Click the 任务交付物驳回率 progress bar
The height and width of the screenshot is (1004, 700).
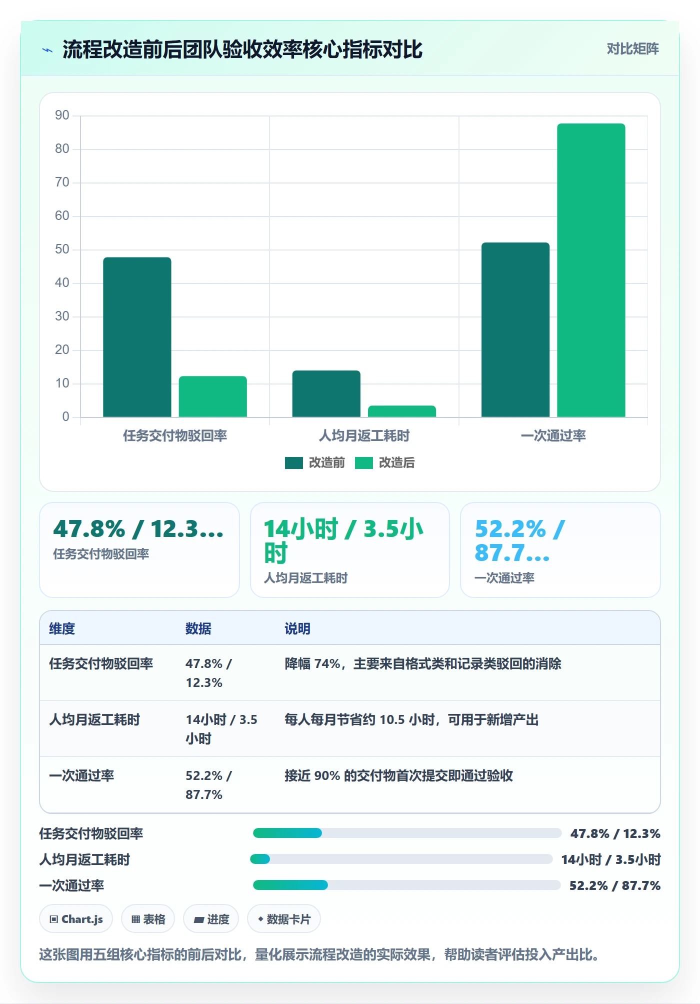tap(407, 833)
